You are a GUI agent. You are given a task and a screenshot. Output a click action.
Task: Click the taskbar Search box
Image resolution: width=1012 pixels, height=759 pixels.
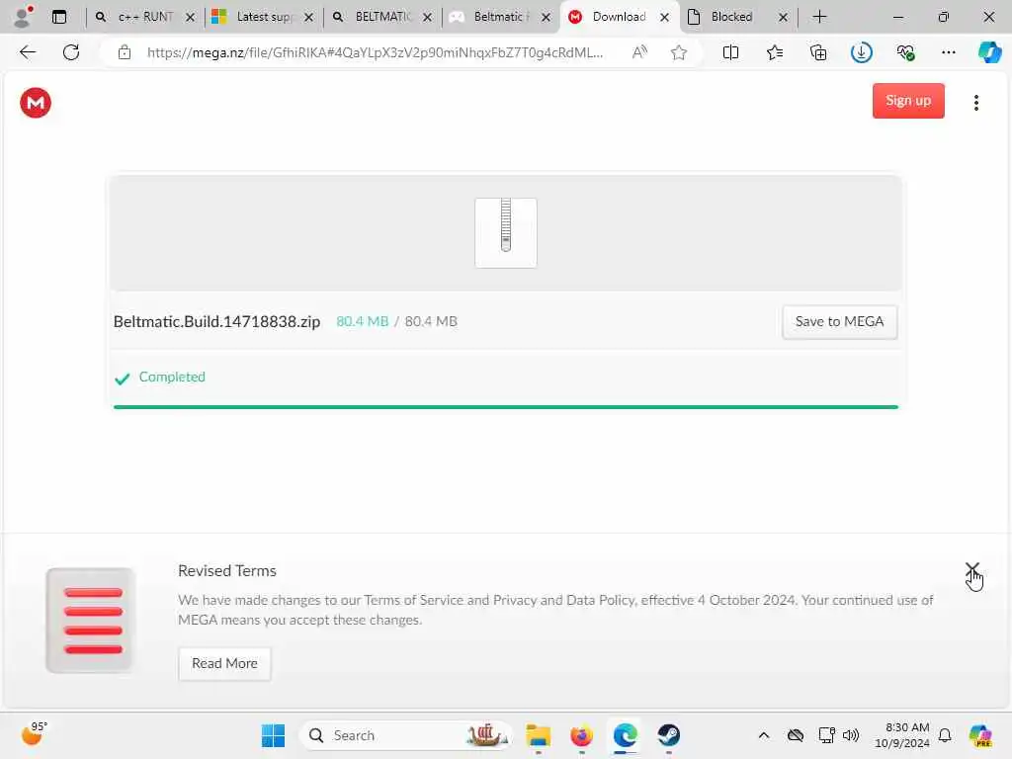[x=406, y=735]
